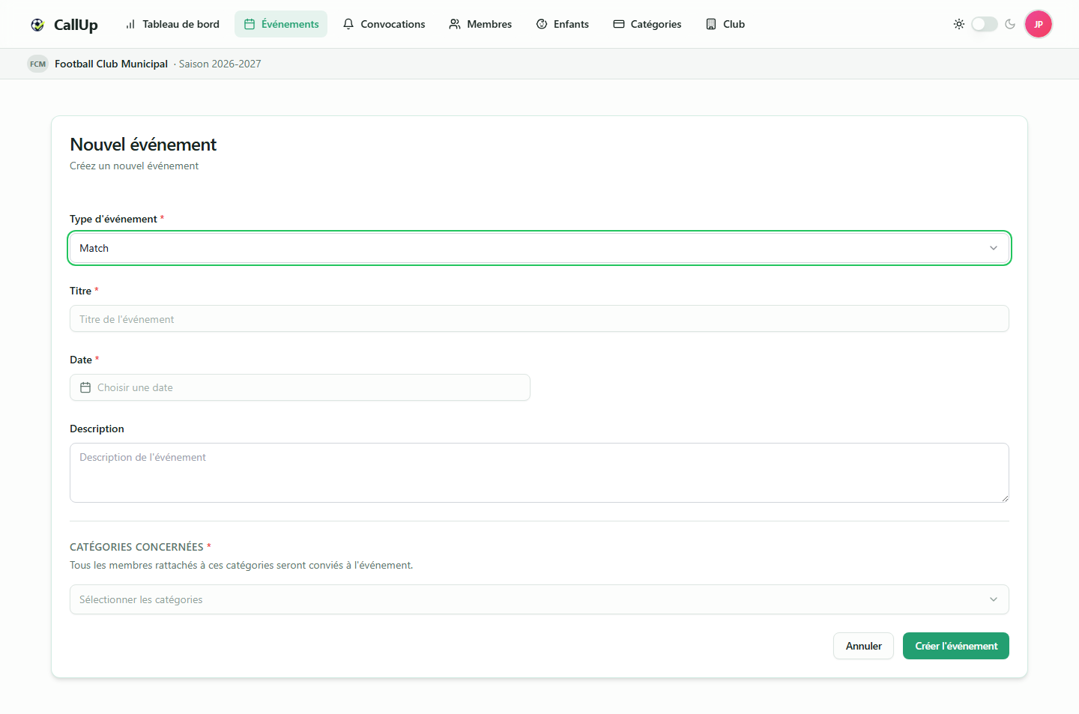Click the Annuler button
The height and width of the screenshot is (714, 1079).
pyautogui.click(x=863, y=646)
